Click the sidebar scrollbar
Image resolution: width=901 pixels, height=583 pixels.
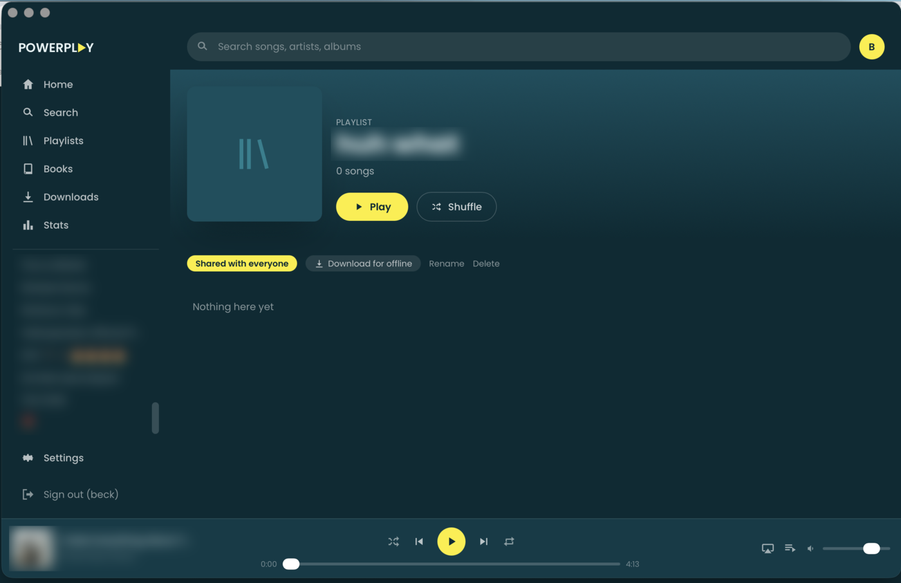(155, 418)
